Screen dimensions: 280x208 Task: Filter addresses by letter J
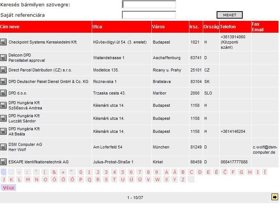point(4,180)
